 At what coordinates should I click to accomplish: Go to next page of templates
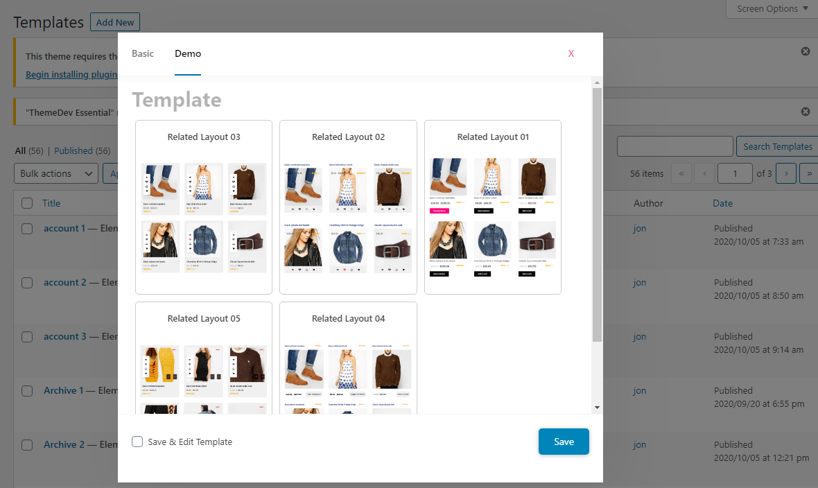(x=785, y=173)
